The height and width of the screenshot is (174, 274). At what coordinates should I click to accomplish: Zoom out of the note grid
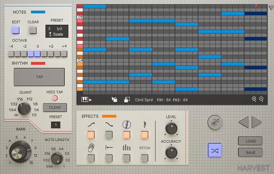[261, 99]
